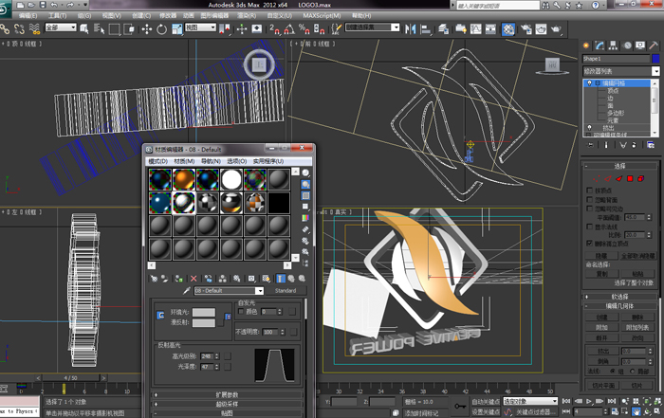Expand the 扩展参数 rollout in material editor

[227, 393]
